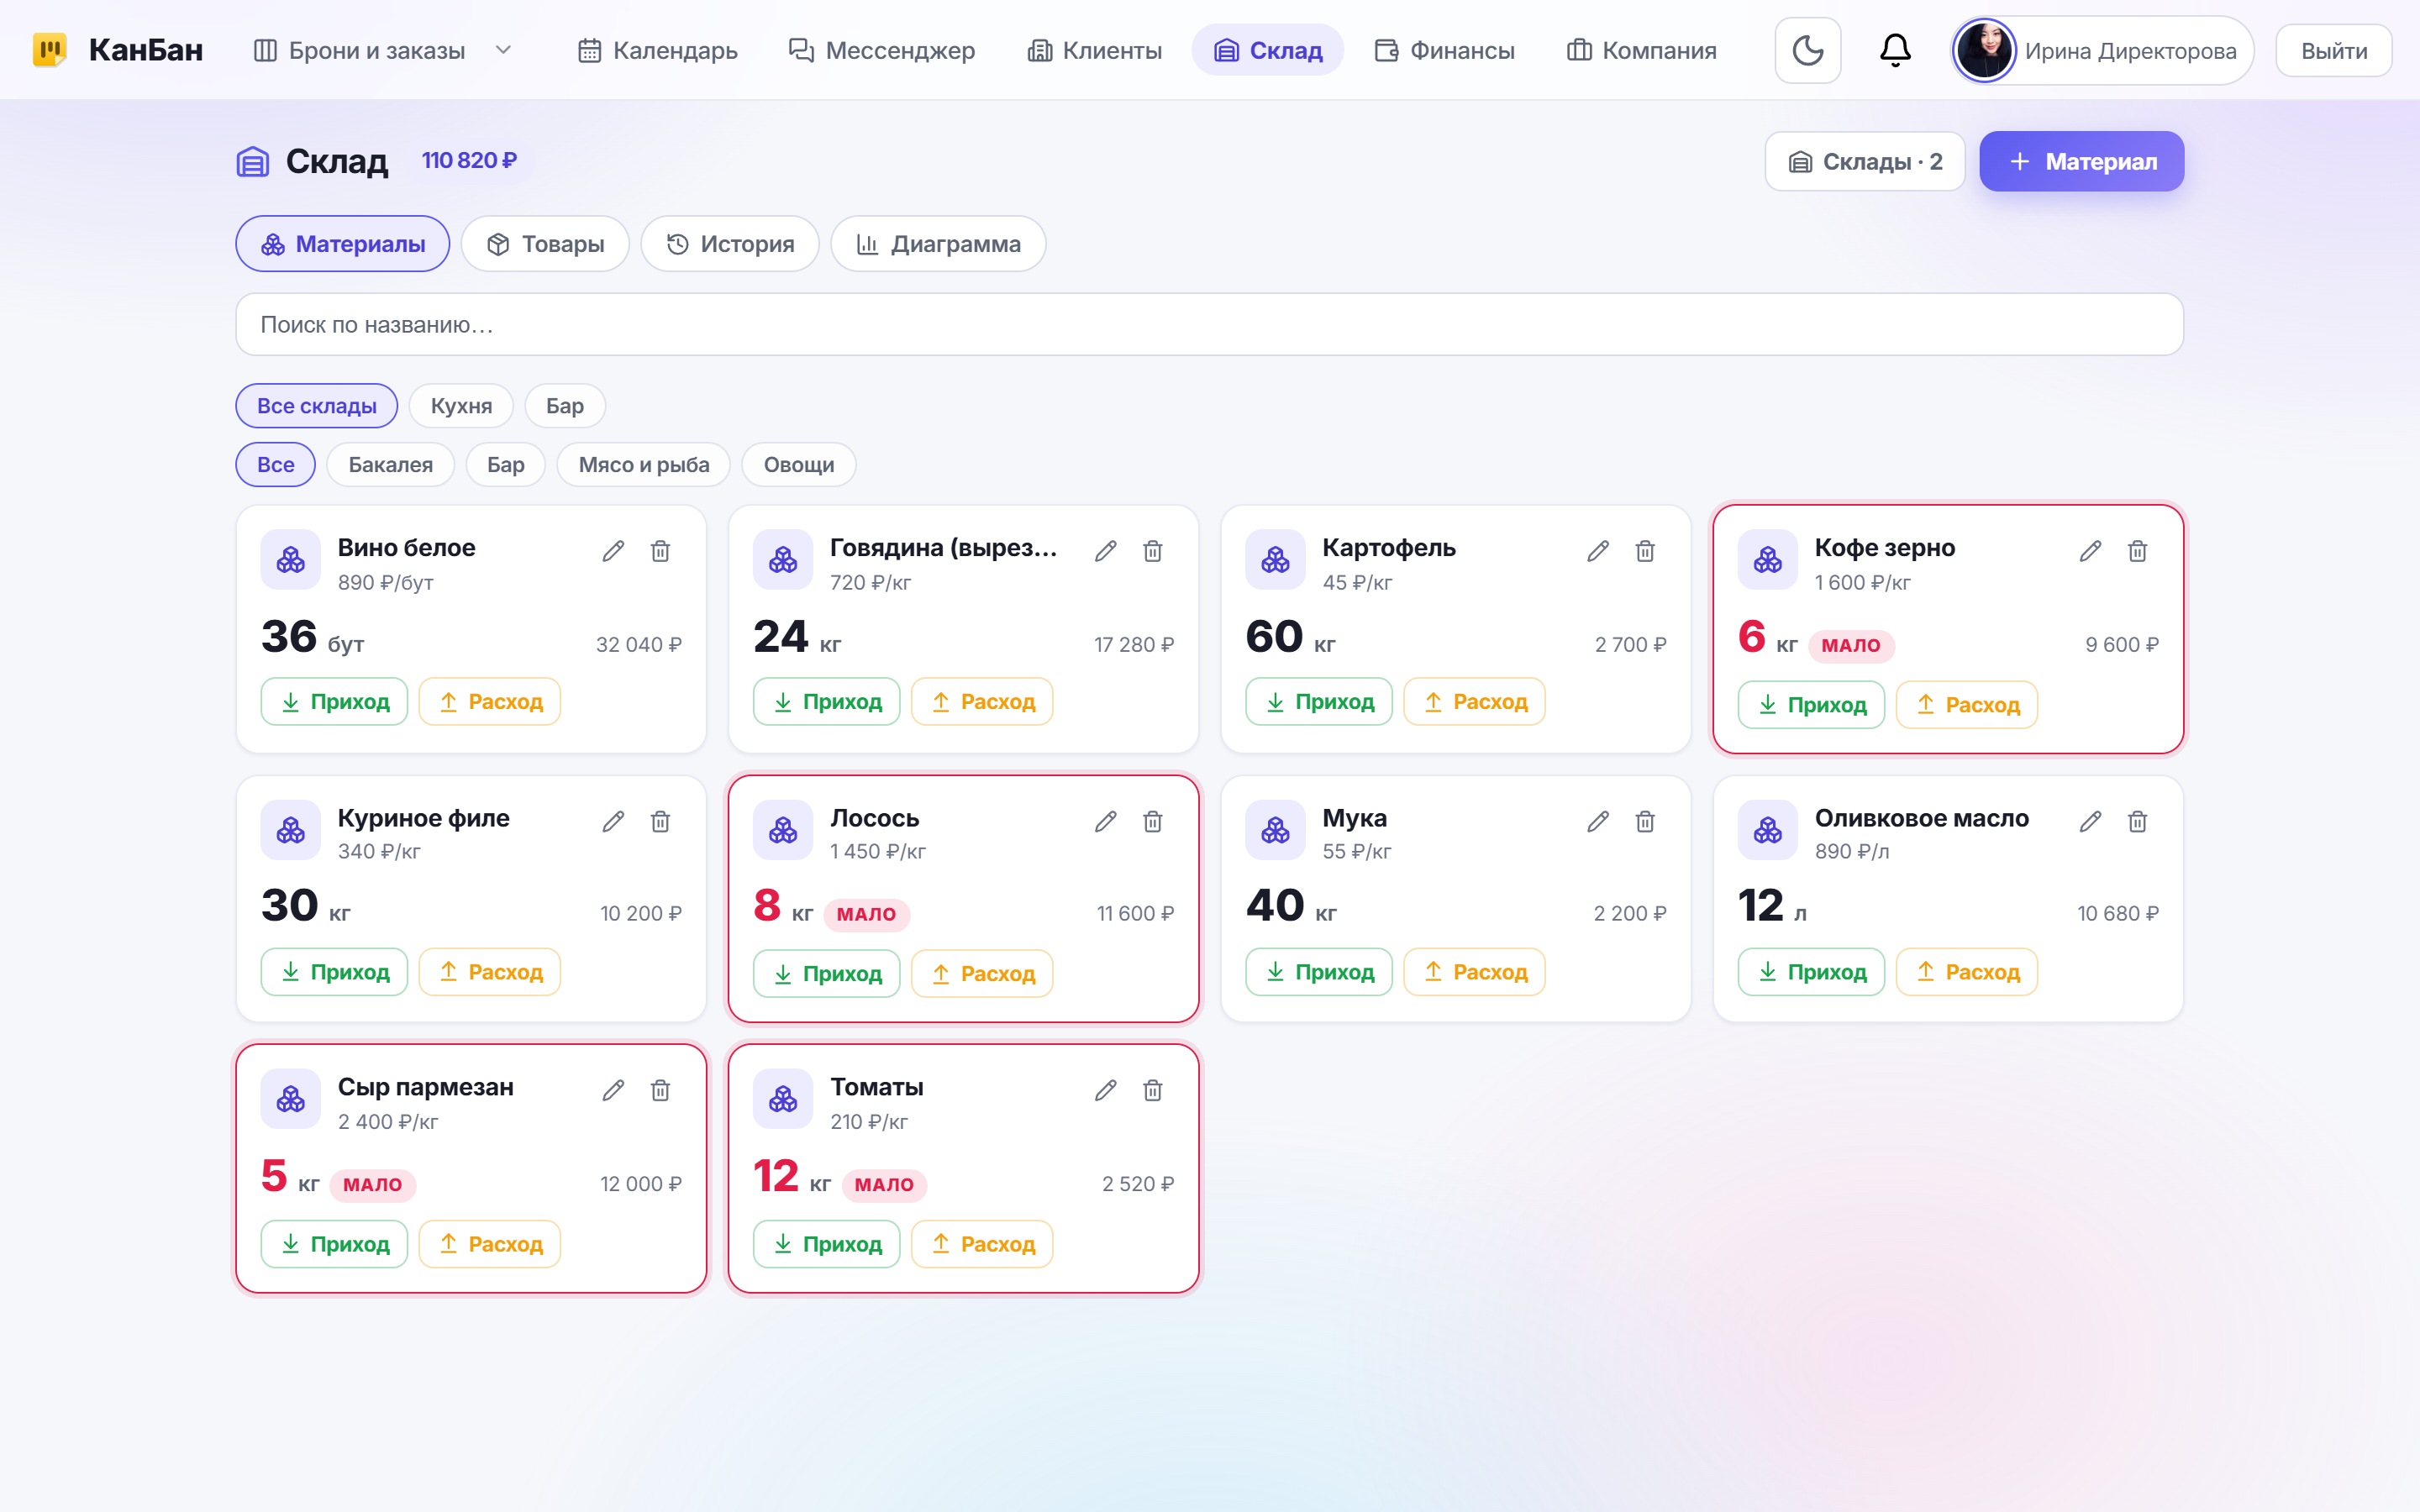
Task: Edit the Вино белое material with the pencil icon
Action: pyautogui.click(x=613, y=551)
